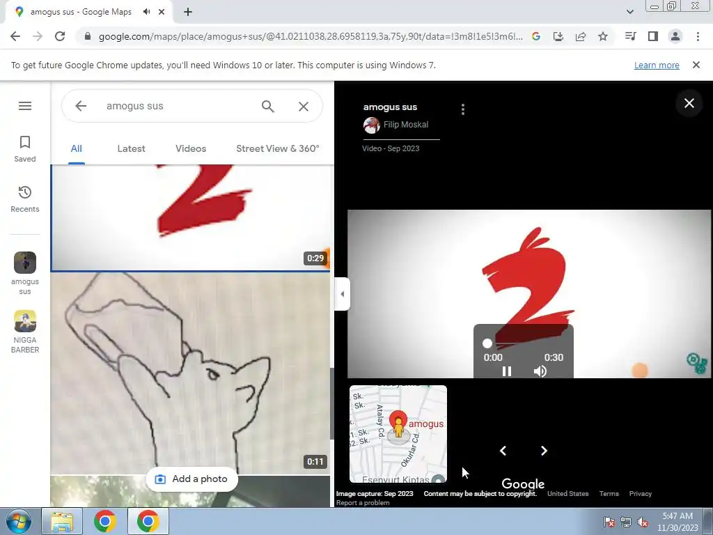
Task: Click the network tray icon
Action: [x=626, y=522]
